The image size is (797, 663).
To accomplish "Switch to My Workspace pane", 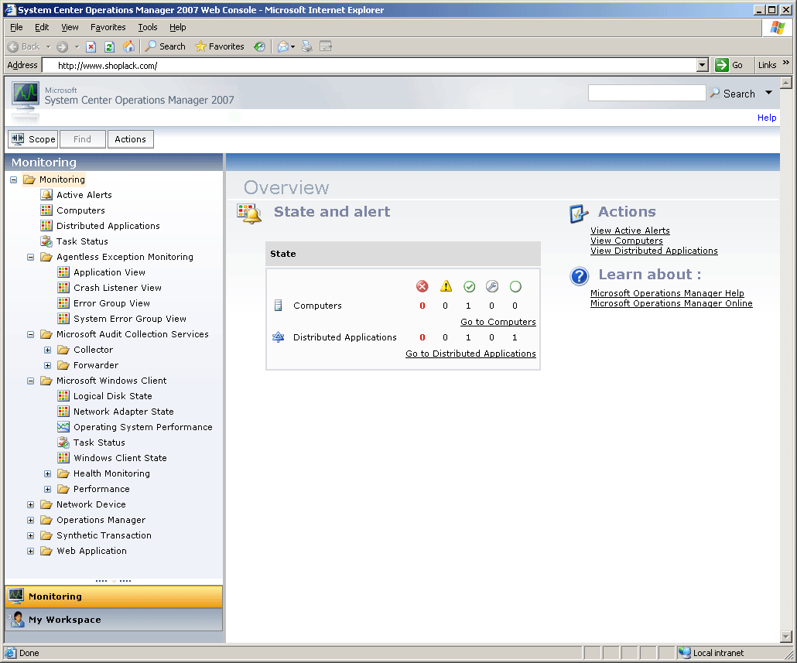I will pyautogui.click(x=114, y=620).
